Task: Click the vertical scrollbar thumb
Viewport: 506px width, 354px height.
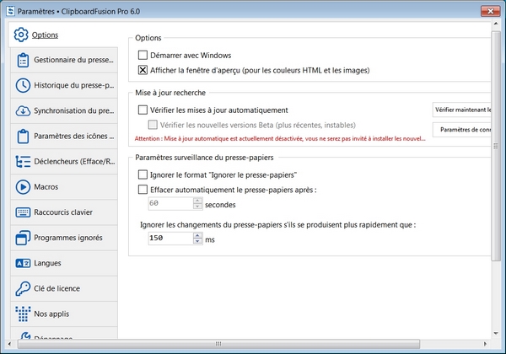Action: point(496,146)
